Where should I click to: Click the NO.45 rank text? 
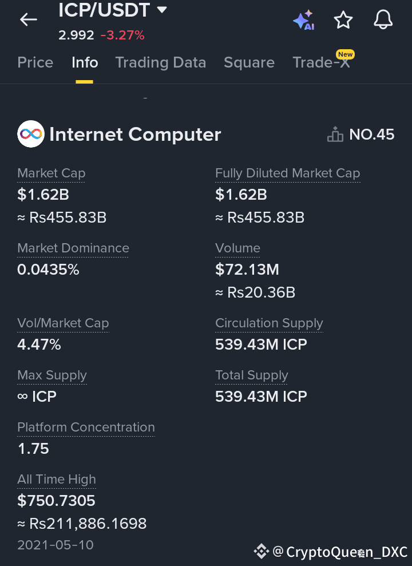(372, 134)
